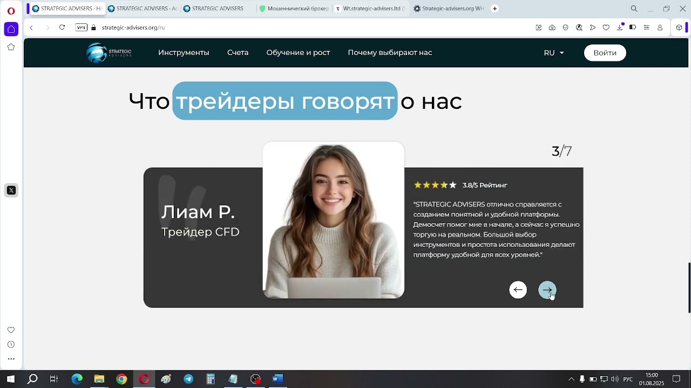Switch the РУС keyboard language indicator

coord(628,379)
